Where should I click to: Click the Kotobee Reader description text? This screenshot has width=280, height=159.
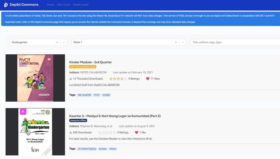(x=111, y=139)
